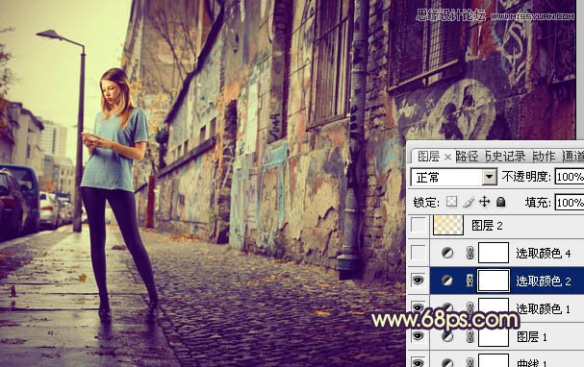Switch to the 图层 tab
This screenshot has height=367, width=584.
coord(428,157)
